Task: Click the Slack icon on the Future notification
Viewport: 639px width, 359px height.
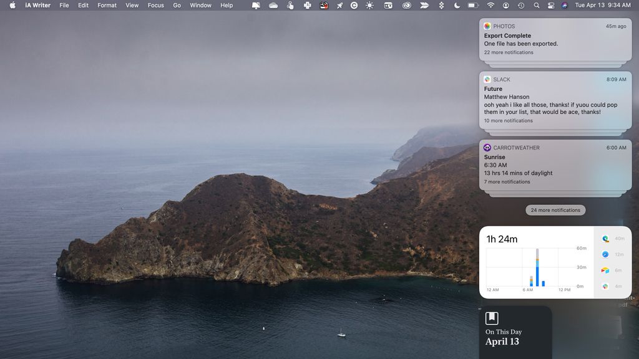Action: pyautogui.click(x=487, y=79)
